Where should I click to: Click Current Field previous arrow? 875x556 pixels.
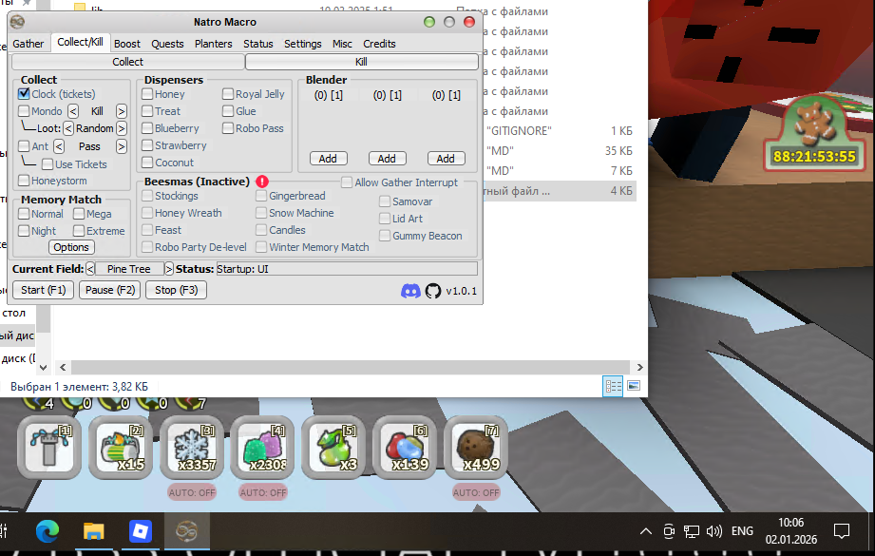(x=90, y=269)
